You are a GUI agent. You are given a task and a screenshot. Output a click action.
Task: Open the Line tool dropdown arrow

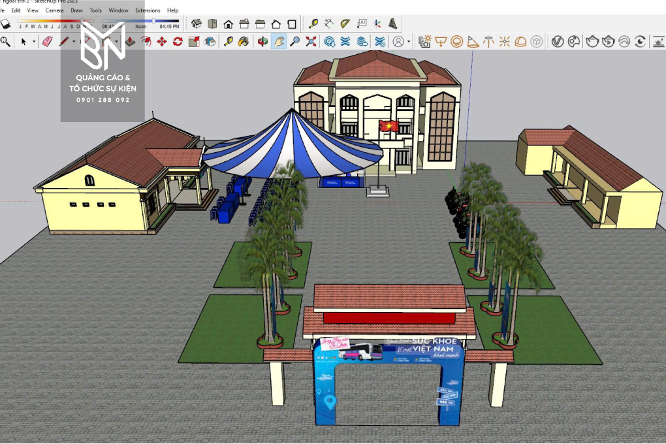coord(74,42)
